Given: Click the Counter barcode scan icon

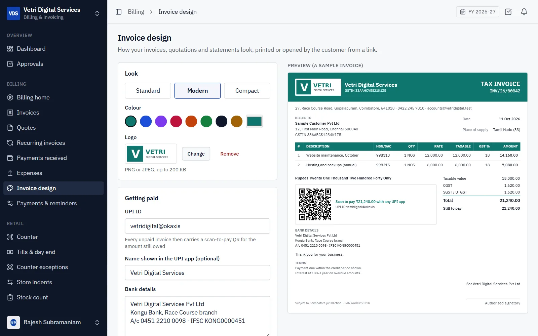Looking at the screenshot, I should pos(10,237).
